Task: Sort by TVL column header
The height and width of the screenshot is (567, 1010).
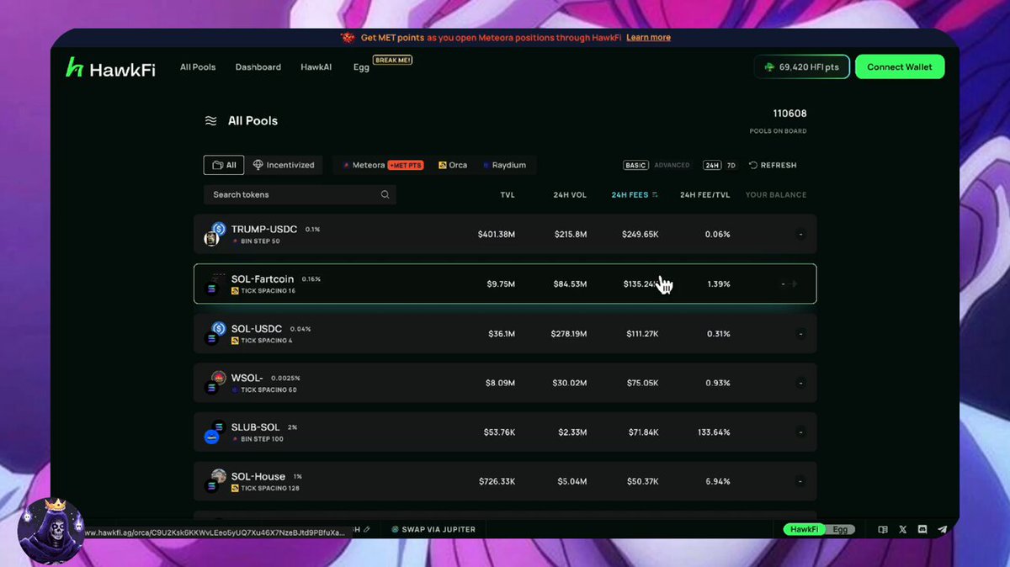Action: tap(508, 195)
